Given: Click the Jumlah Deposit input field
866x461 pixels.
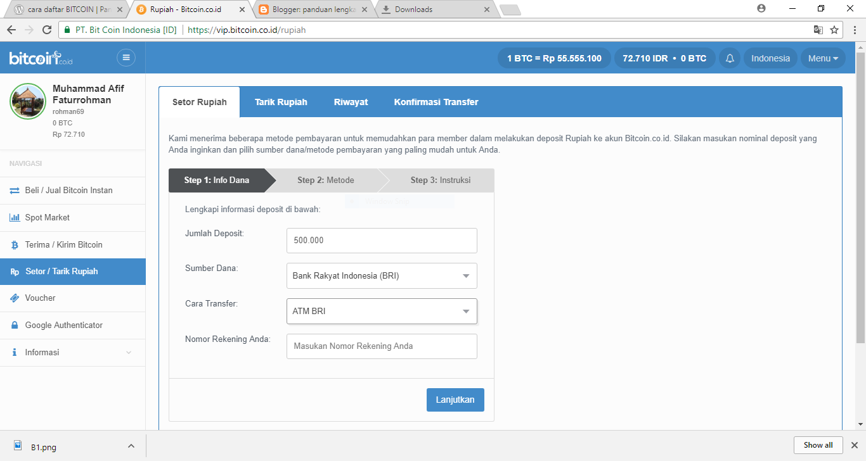Looking at the screenshot, I should pyautogui.click(x=382, y=241).
